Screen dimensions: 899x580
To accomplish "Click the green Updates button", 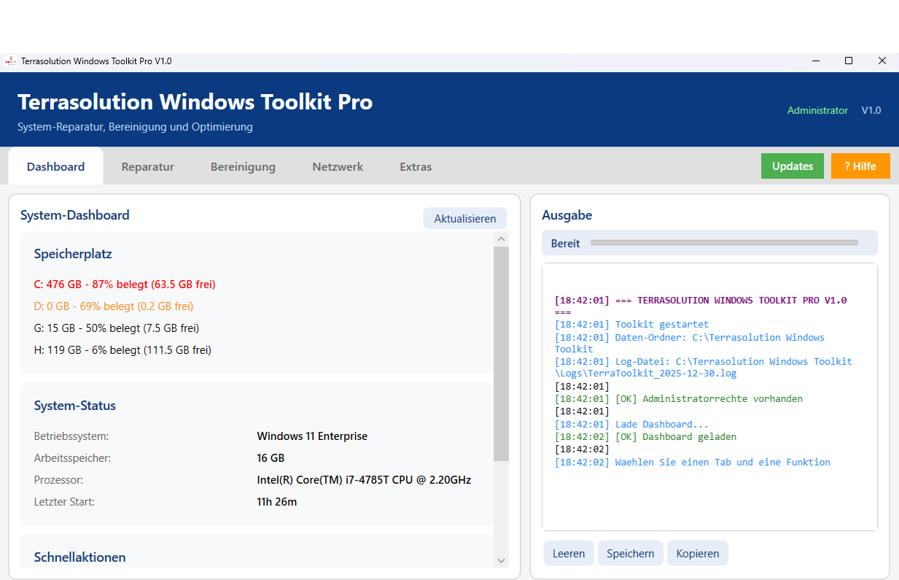I will coord(792,166).
